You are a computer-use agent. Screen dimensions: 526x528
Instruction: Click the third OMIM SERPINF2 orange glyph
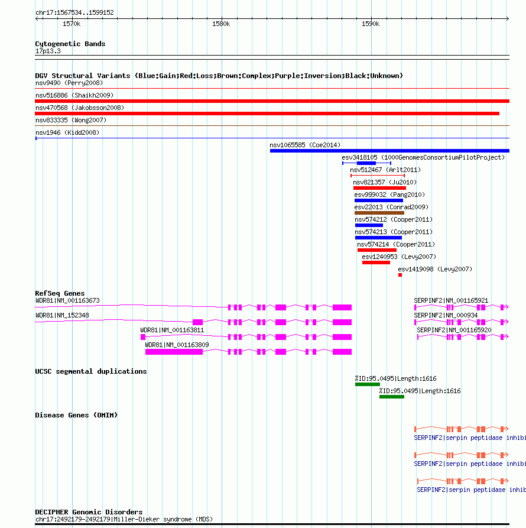click(463, 481)
